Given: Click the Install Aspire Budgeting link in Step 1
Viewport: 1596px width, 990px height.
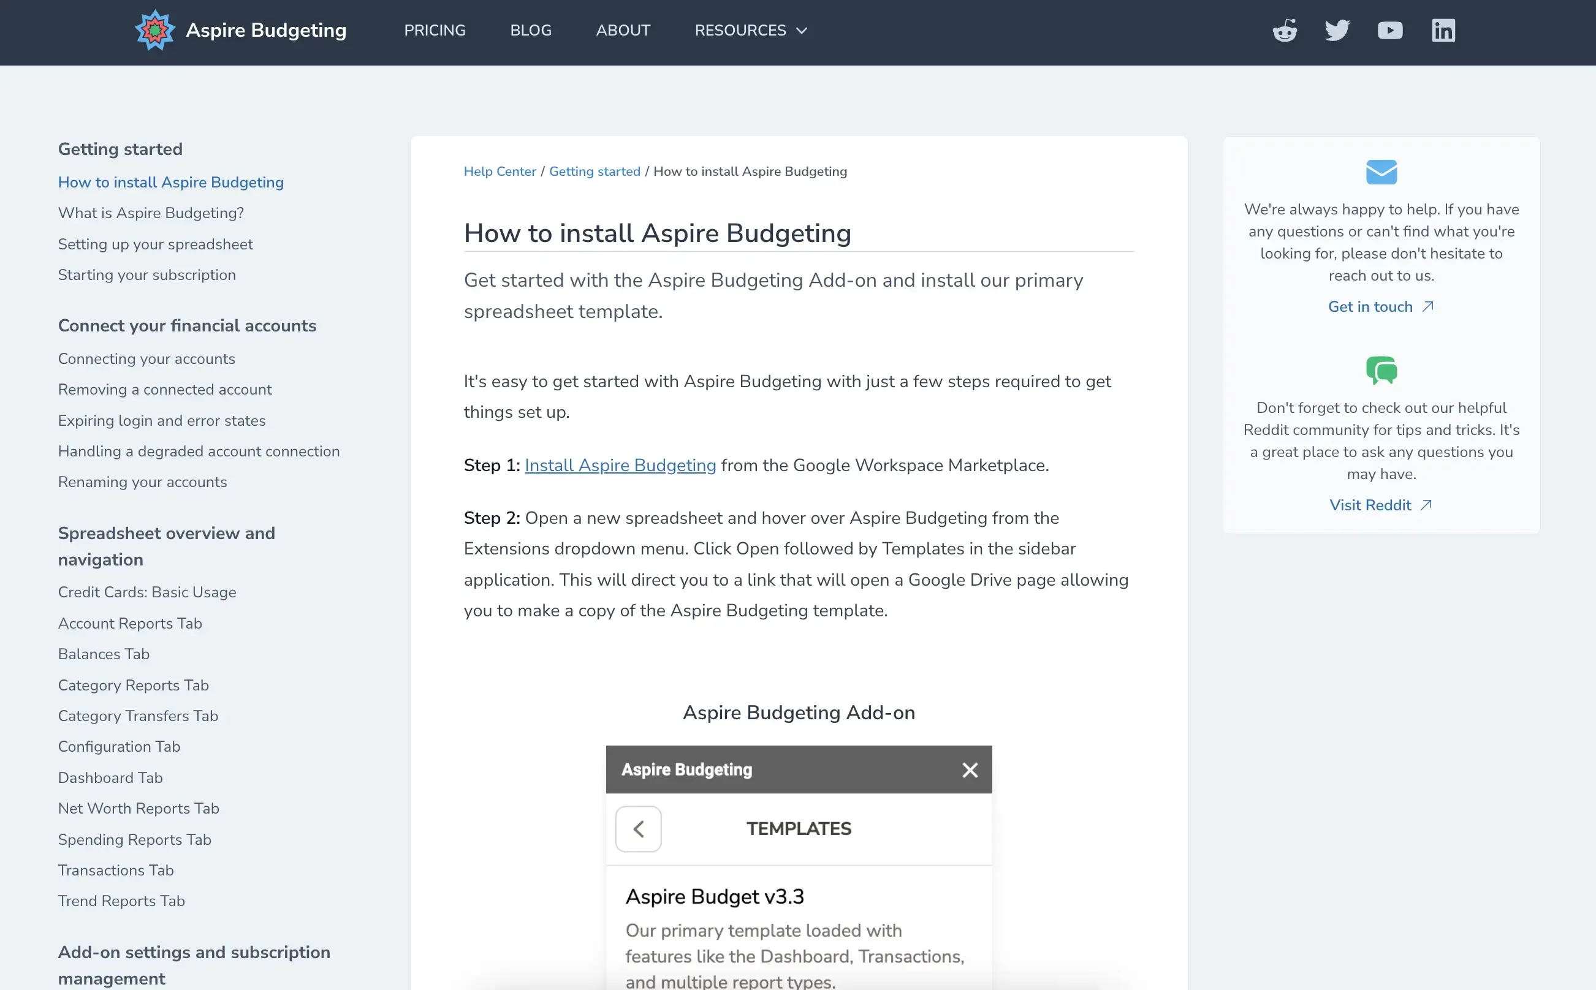Looking at the screenshot, I should point(621,465).
